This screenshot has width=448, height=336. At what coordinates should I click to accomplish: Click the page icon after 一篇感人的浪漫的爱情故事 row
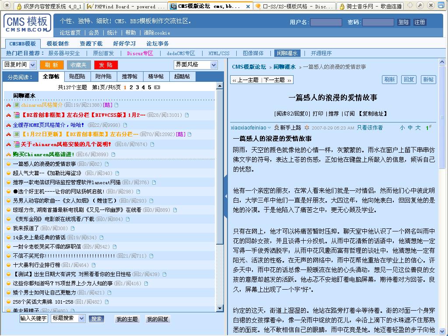(x=107, y=164)
